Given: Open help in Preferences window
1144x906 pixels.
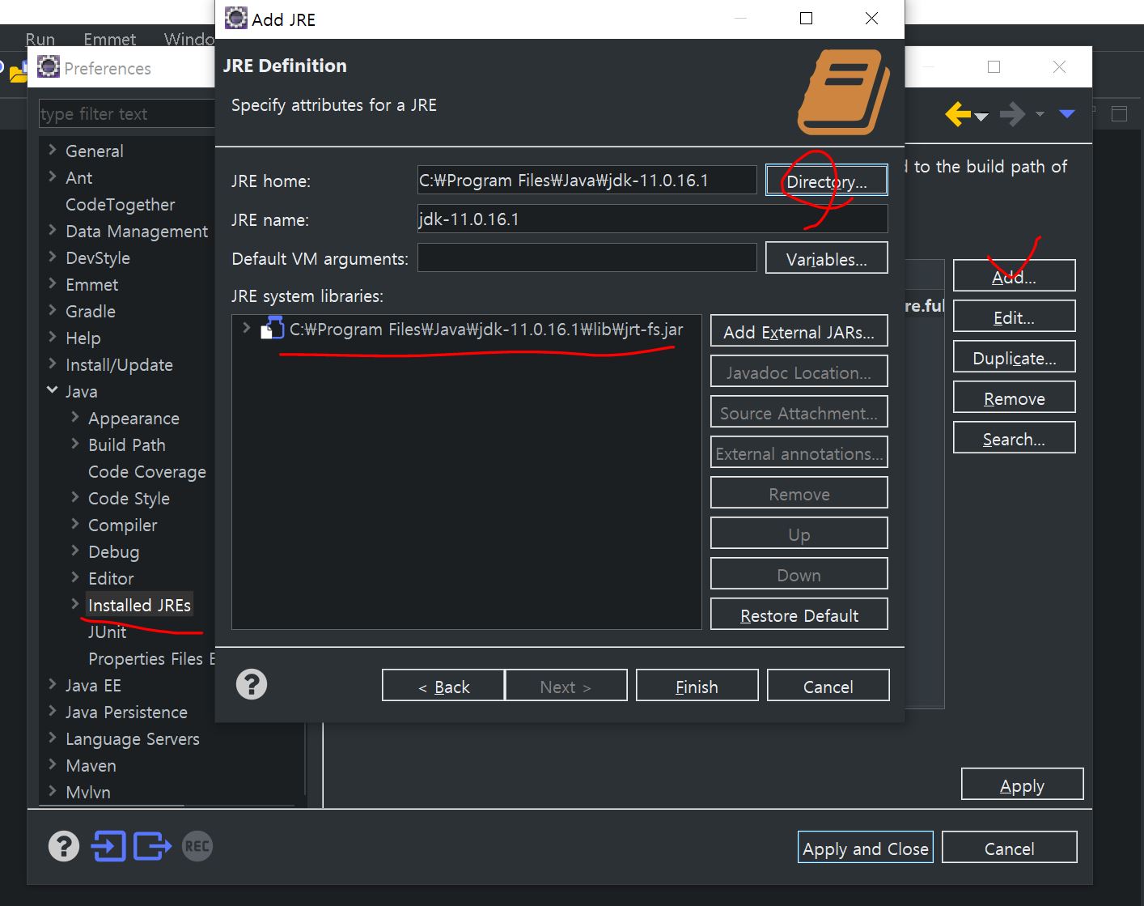Looking at the screenshot, I should 64,846.
